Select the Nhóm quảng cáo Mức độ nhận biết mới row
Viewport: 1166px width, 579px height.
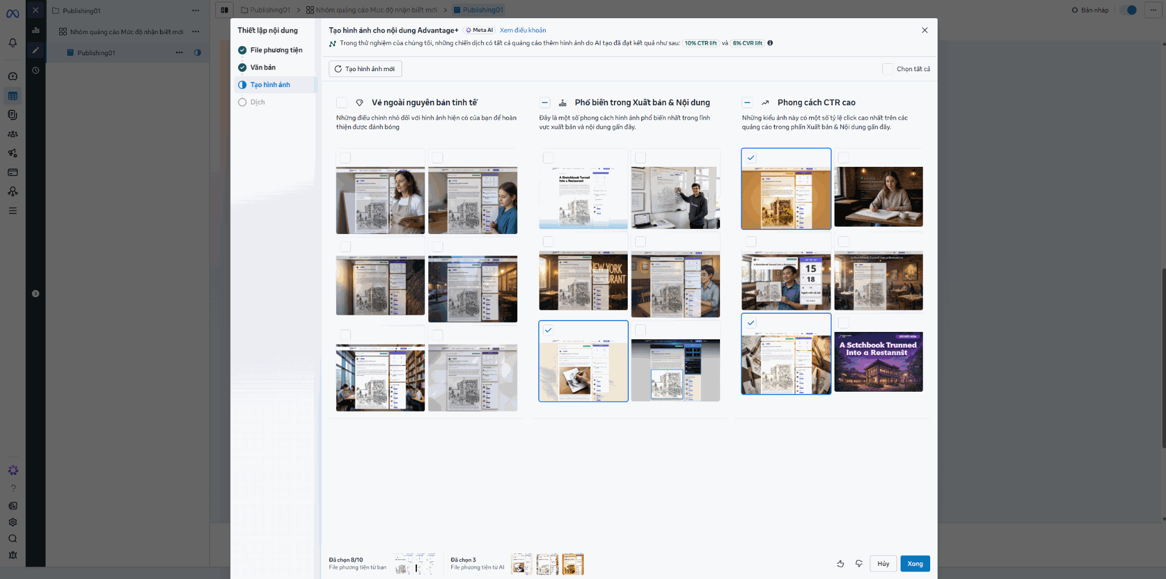pos(126,31)
